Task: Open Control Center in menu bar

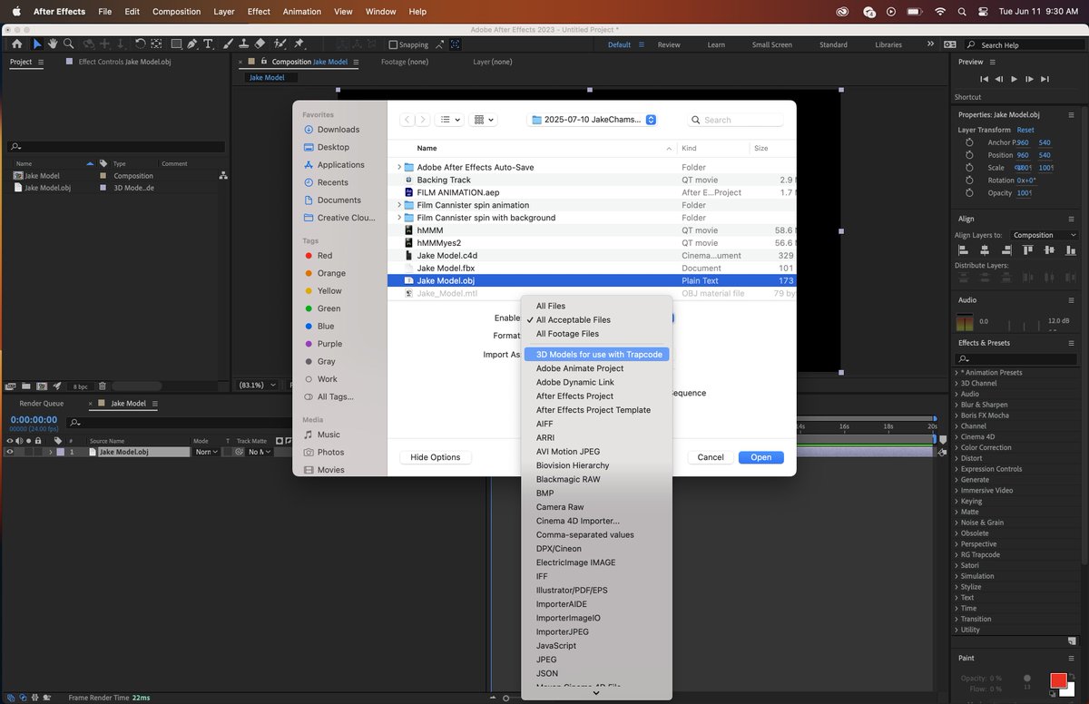Action: click(x=985, y=12)
